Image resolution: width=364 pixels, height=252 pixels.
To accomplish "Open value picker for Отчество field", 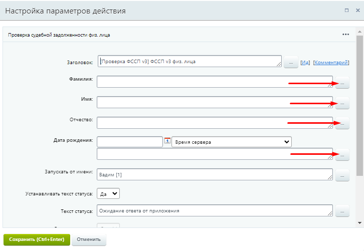I will coord(342,124).
